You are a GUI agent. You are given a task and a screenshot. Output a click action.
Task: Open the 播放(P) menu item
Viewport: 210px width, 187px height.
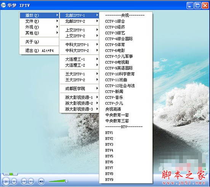click(x=39, y=15)
